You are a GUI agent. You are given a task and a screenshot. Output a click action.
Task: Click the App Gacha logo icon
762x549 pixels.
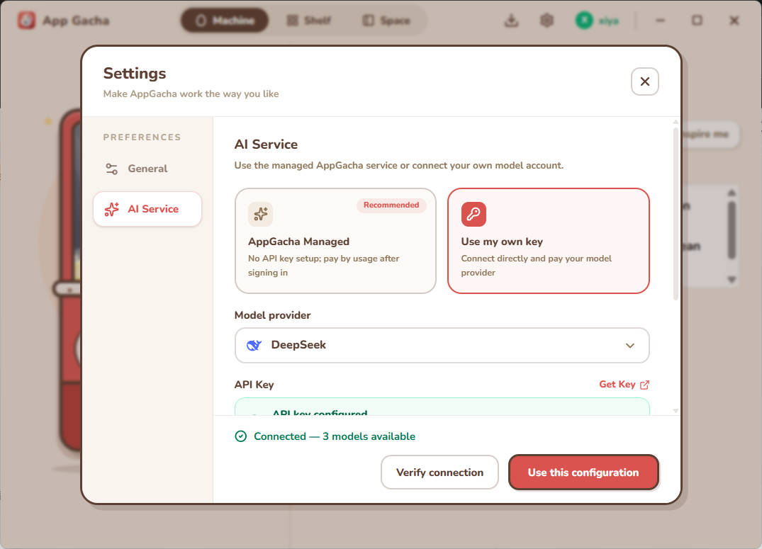tap(27, 21)
